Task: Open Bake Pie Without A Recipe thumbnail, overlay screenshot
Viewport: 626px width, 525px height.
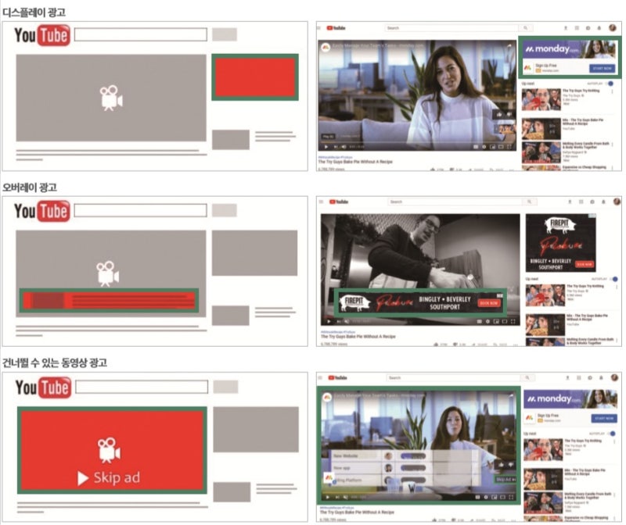Action: coord(545,325)
